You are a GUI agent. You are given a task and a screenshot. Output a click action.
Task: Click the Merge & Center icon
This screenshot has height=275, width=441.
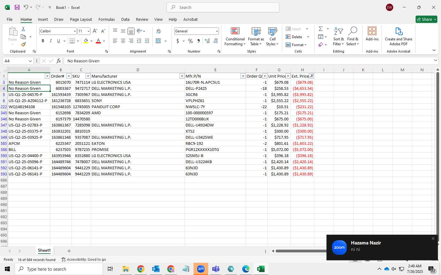coord(158,41)
